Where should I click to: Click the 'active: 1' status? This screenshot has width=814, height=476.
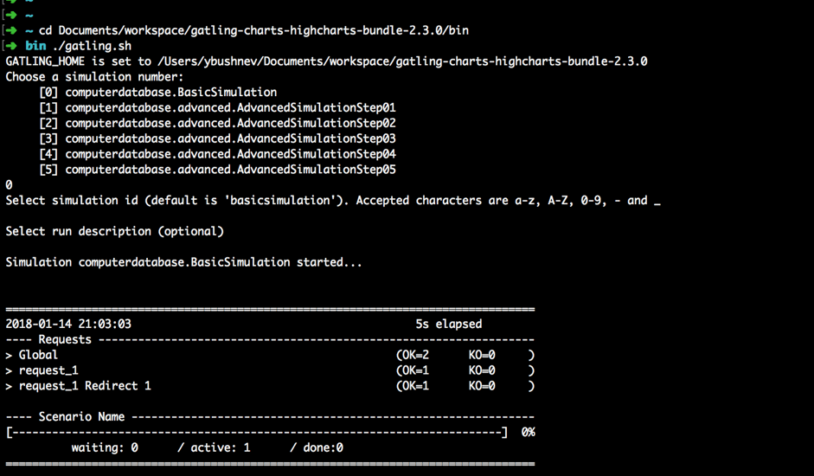click(x=221, y=448)
